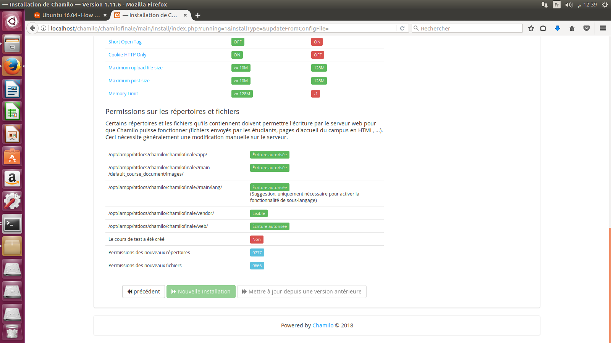Click the Firefox back arrow button
This screenshot has height=343, width=611.
[32, 28]
